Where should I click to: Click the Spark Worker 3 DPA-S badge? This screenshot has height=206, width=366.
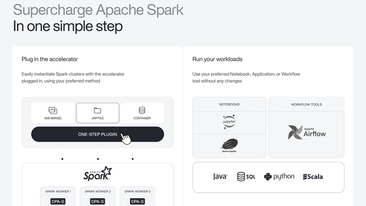click(x=137, y=201)
